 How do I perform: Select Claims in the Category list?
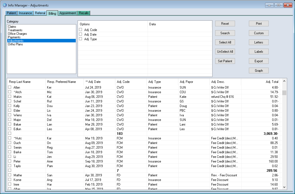pos(12,27)
